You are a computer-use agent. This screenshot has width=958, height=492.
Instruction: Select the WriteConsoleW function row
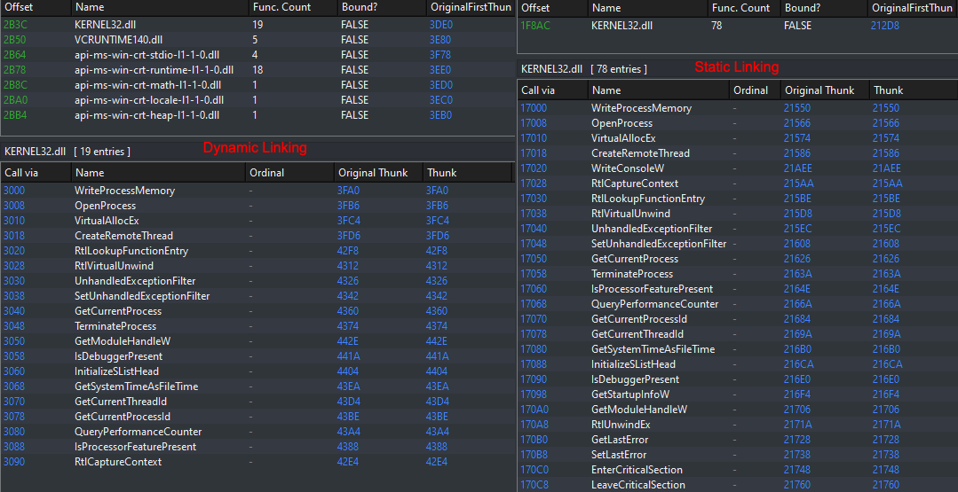(x=738, y=168)
